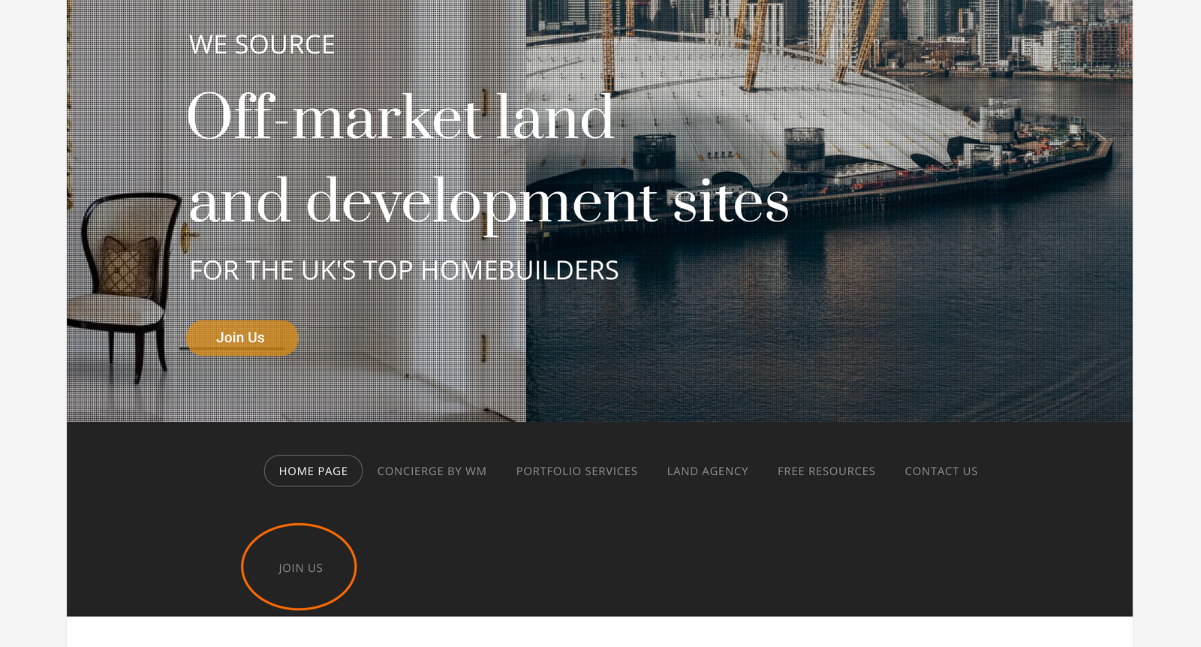The width and height of the screenshot is (1201, 647).
Task: Click FOR THE UK'S TOP HOMEBUILDERS subtitle
Action: [404, 270]
